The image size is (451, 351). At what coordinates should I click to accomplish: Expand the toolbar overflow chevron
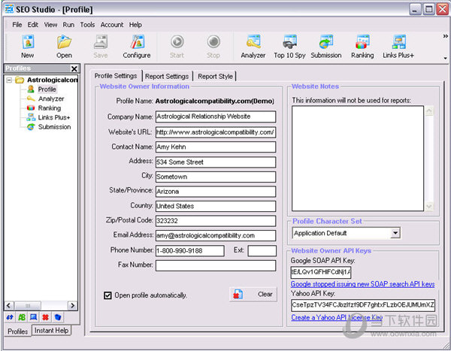point(445,36)
